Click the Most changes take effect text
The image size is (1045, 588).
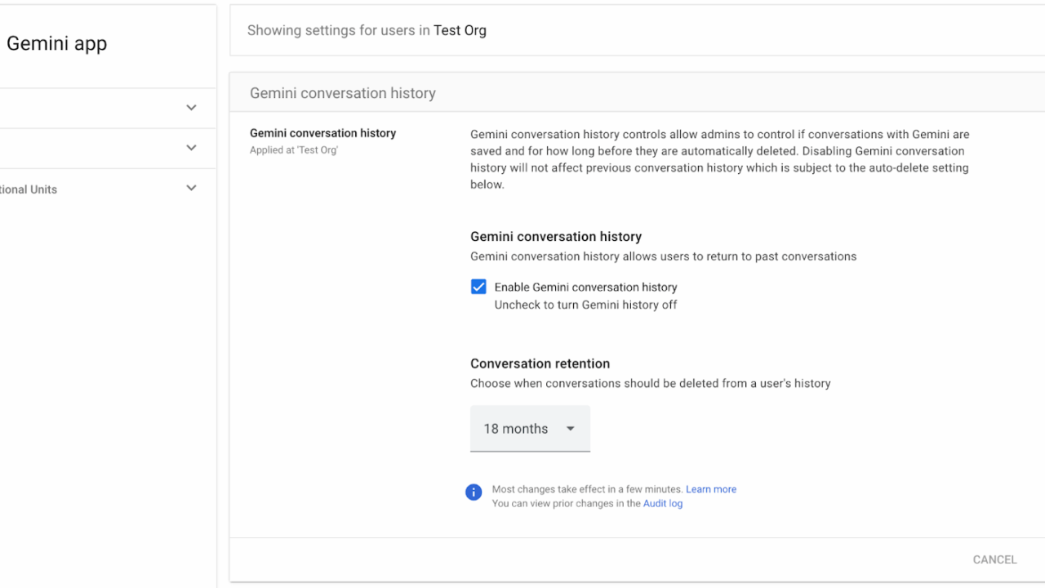(587, 489)
